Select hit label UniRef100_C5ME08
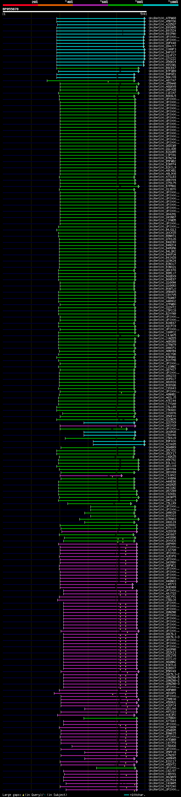This screenshot has height=797, width=181. (162, 699)
